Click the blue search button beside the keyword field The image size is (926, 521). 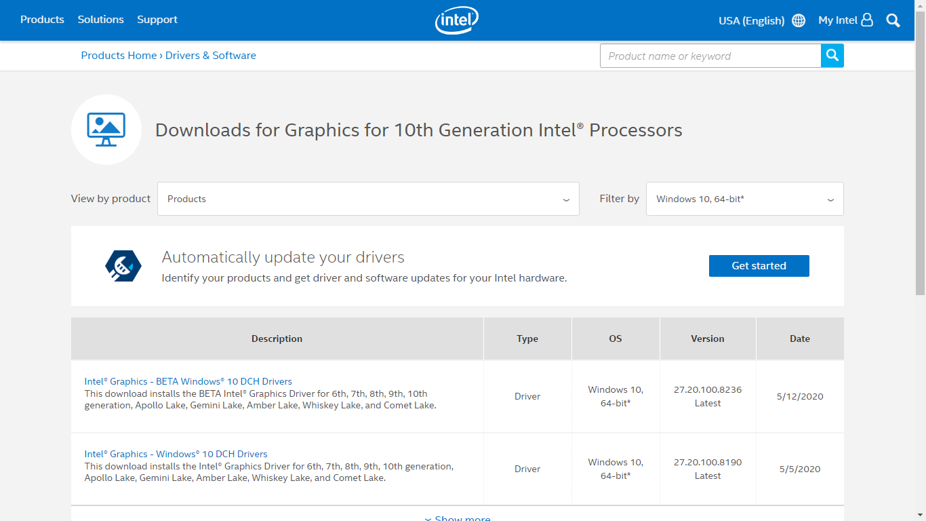[x=832, y=56]
